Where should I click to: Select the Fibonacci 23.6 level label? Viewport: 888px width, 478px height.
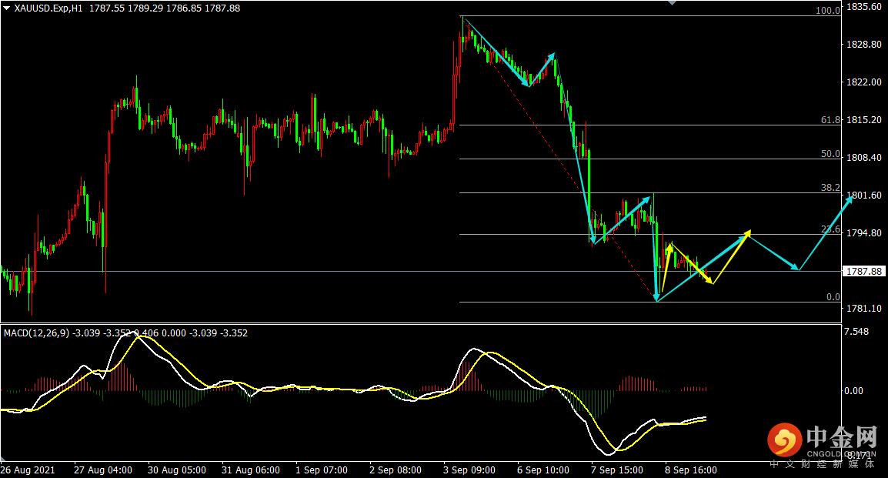[x=831, y=229]
